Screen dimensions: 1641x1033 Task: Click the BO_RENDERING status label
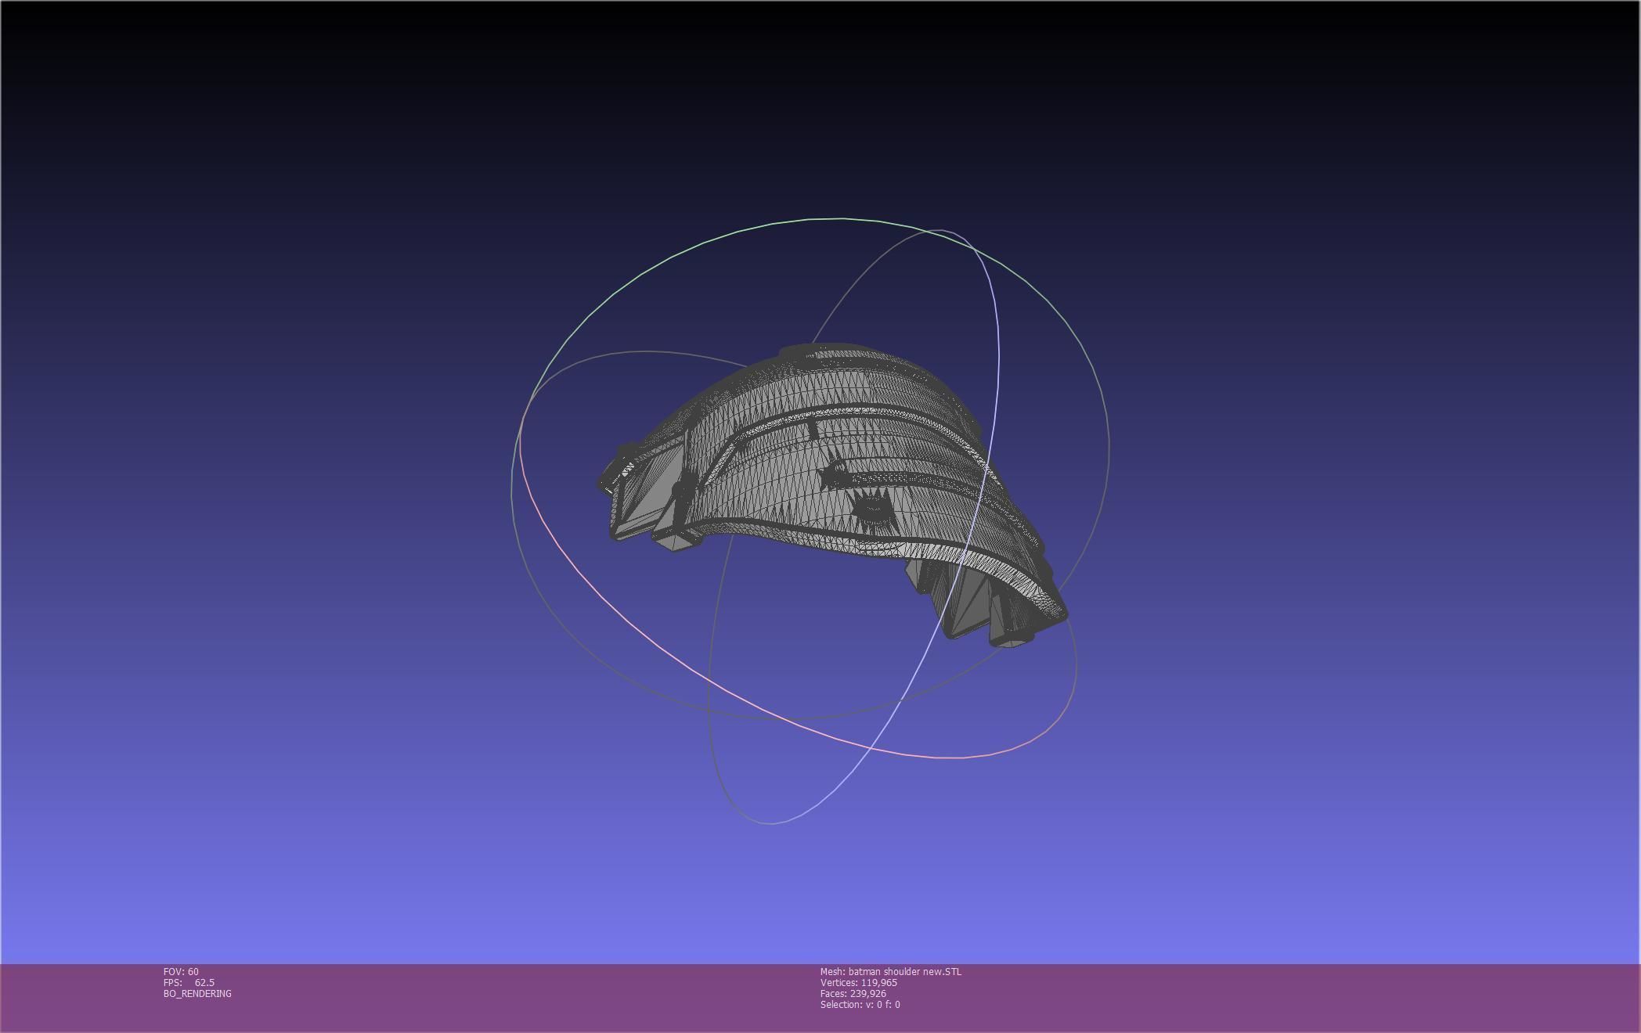coord(197,993)
